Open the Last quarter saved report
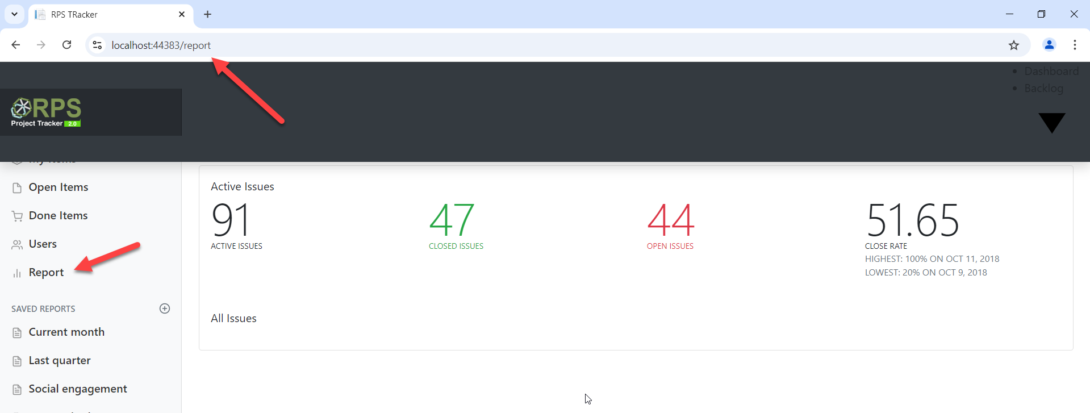This screenshot has height=413, width=1090. pos(60,360)
